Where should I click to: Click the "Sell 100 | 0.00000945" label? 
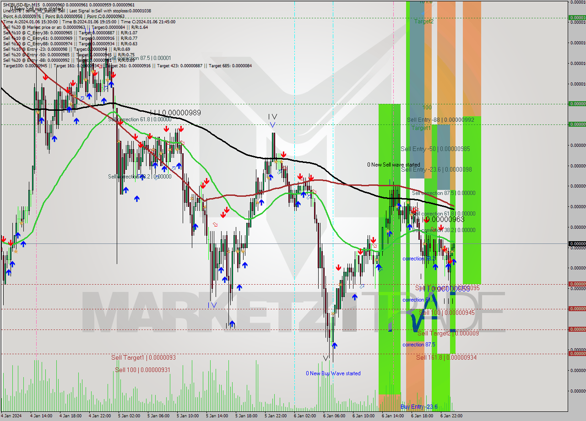point(447,313)
